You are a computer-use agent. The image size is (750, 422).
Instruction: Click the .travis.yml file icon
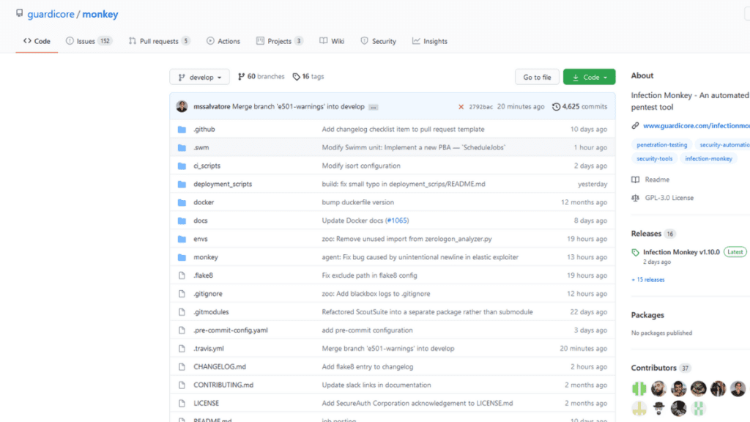pos(182,349)
